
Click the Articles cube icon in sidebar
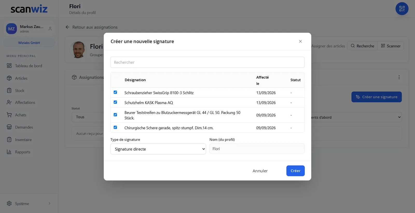pyautogui.click(x=9, y=78)
